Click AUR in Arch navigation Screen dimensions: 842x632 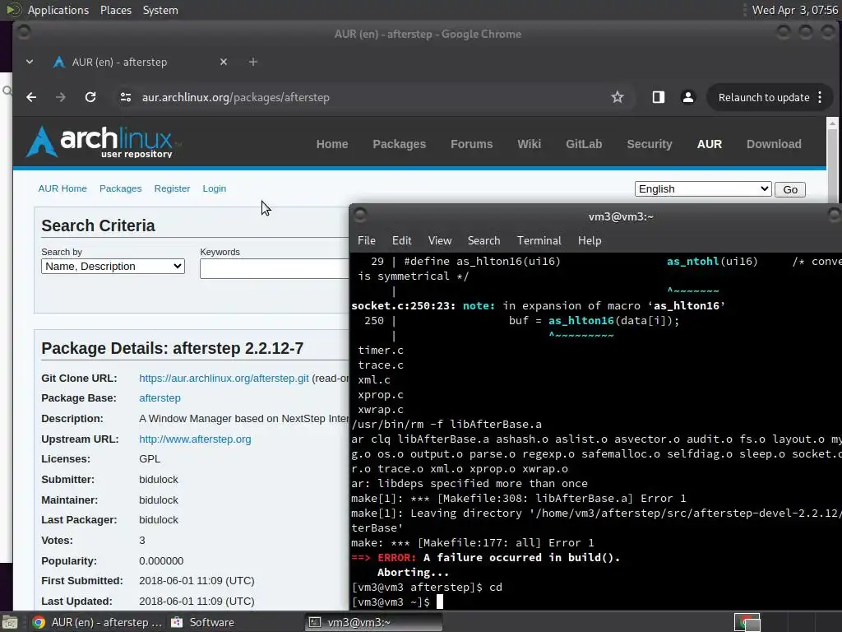pyautogui.click(x=710, y=144)
